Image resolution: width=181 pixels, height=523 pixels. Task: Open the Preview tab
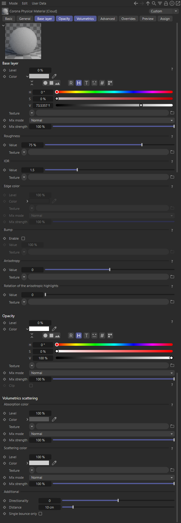[148, 19]
